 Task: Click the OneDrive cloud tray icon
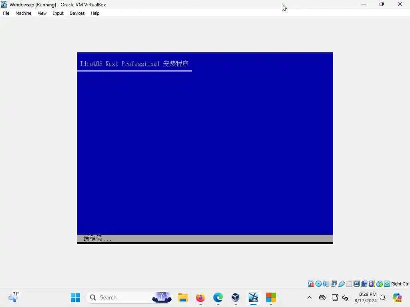(322, 297)
